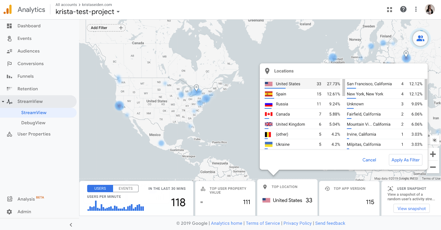Select New York, New York city row

pos(385,94)
